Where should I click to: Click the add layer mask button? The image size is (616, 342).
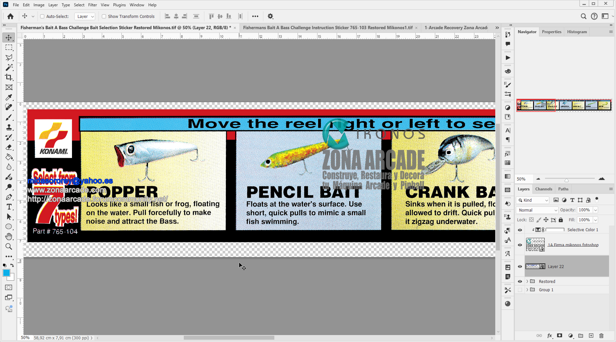tap(560, 336)
